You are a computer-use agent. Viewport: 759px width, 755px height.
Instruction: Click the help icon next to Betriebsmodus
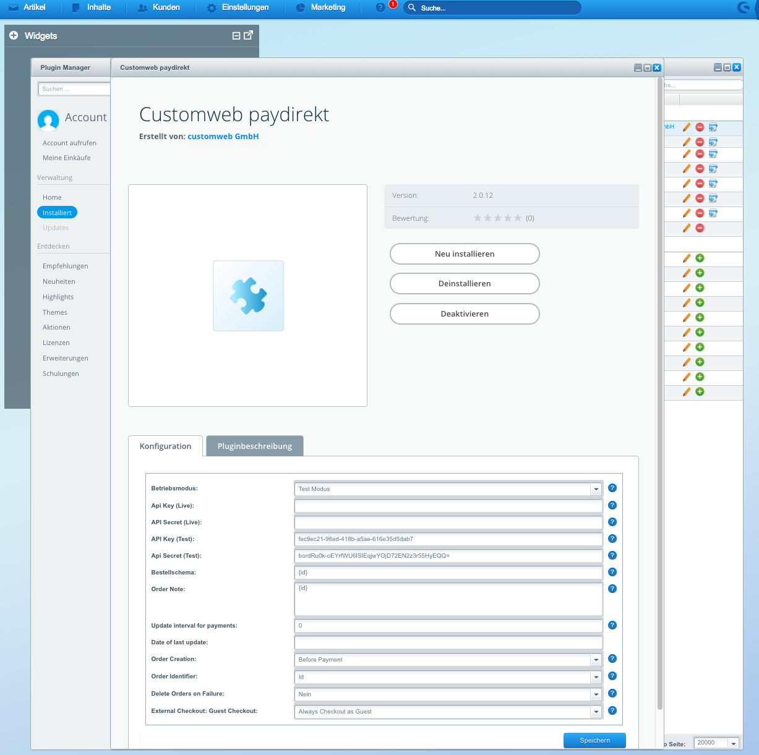[x=612, y=488]
